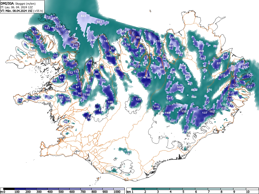
Task: Click the dark teal swatch between km 1 and 2
Action: coord(138,189)
